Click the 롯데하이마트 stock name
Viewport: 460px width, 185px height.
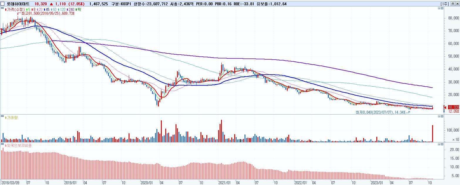coord(18,4)
